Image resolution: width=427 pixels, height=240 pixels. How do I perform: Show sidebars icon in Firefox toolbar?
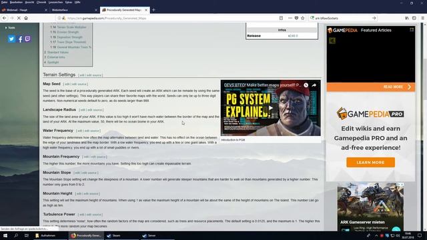[x=414, y=18]
